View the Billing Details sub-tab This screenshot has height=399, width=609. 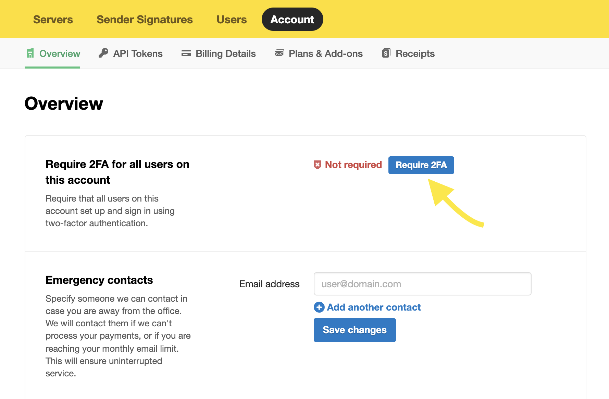coord(225,53)
